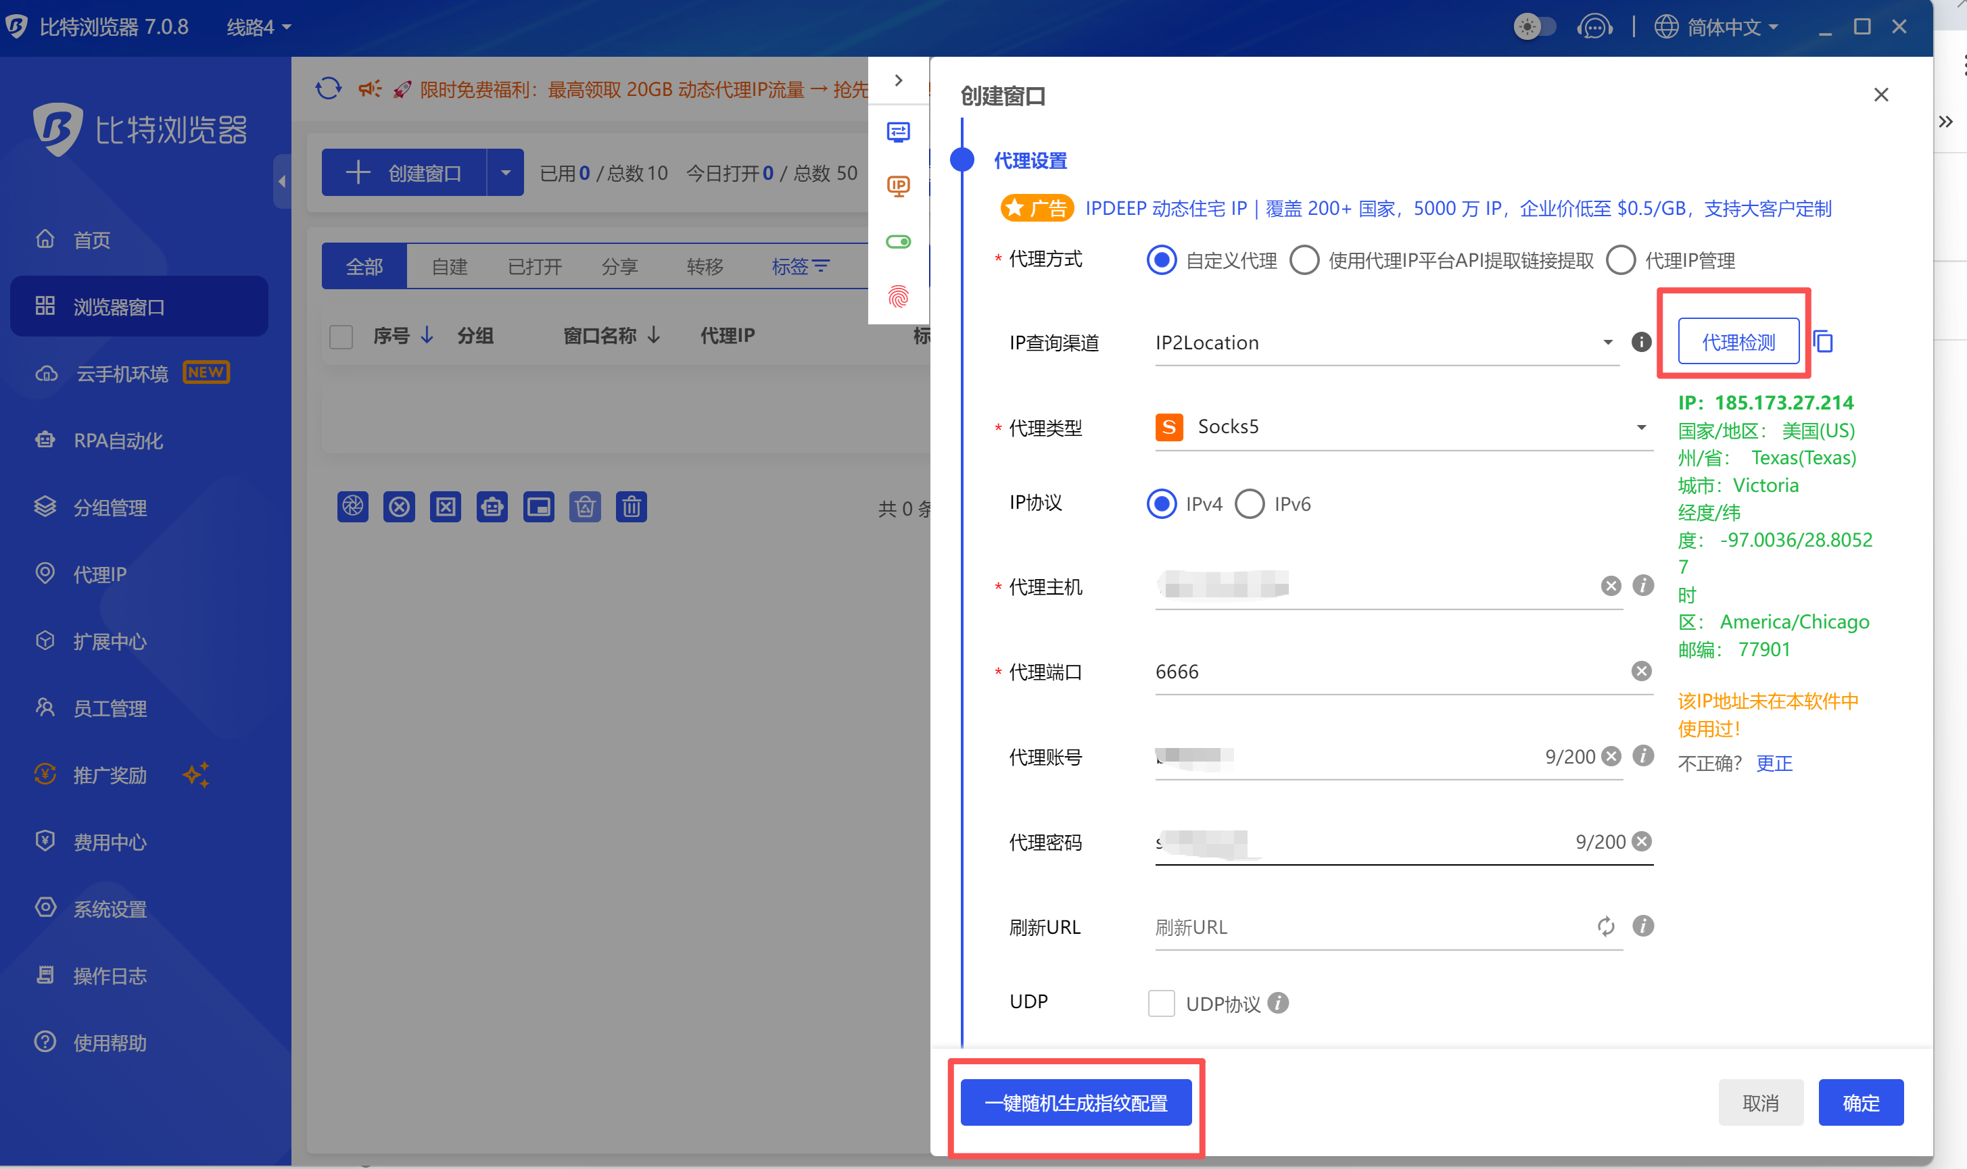Show proxy account info tooltip icon
The height and width of the screenshot is (1169, 1967).
pos(1643,756)
